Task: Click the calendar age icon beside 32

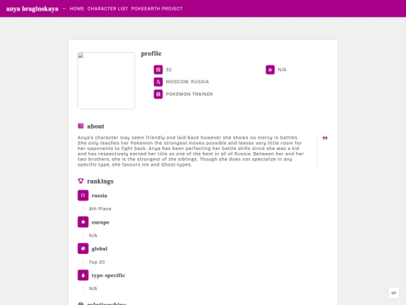Action: click(x=158, y=69)
